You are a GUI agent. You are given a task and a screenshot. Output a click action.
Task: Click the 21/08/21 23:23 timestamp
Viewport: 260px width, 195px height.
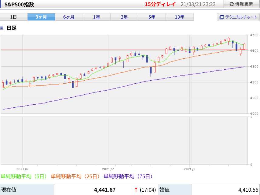point(198,4)
